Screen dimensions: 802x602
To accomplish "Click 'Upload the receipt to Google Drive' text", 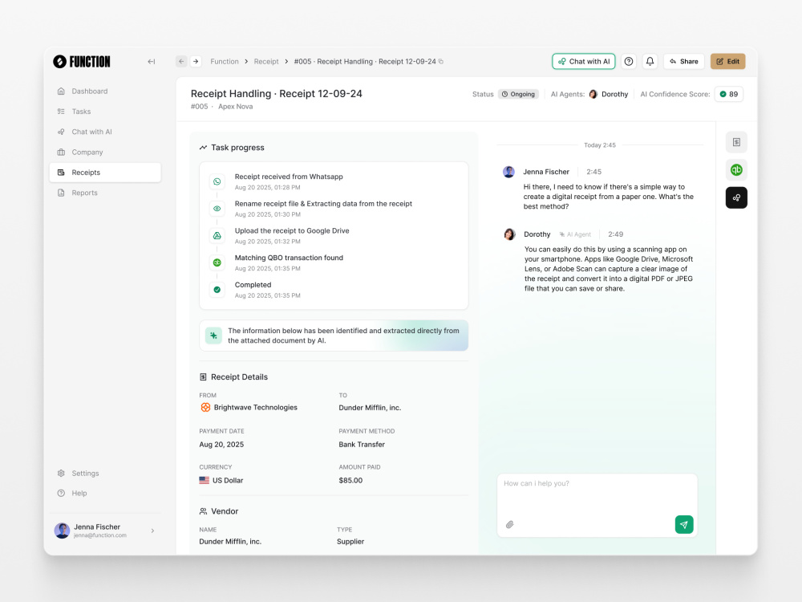I will [292, 231].
